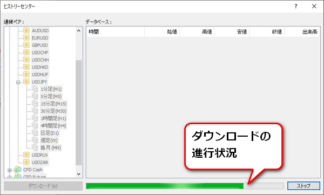Click the USDCNH currency symbol icon
Image resolution: width=324 pixels, height=195 pixels.
pos(26,60)
